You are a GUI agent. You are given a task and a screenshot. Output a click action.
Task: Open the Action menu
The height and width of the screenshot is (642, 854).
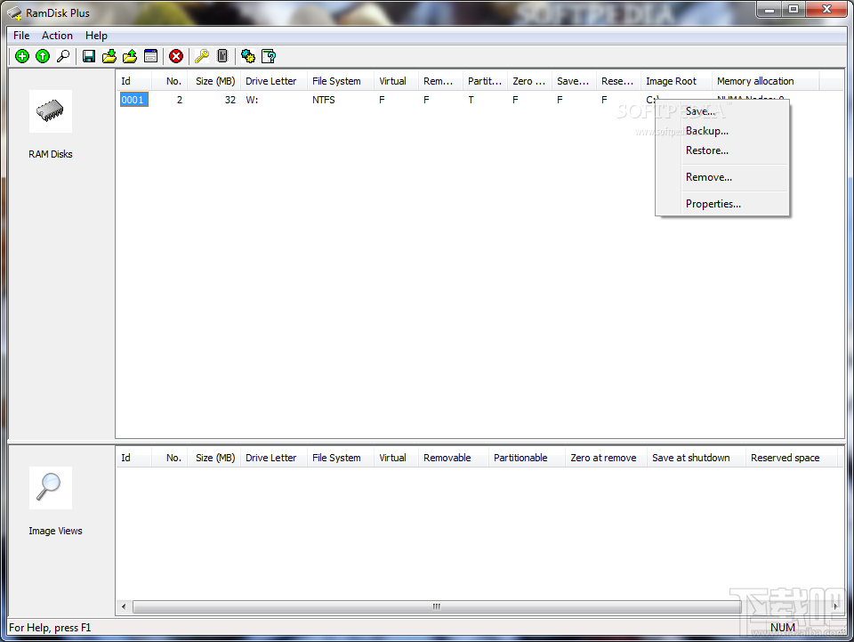point(57,36)
